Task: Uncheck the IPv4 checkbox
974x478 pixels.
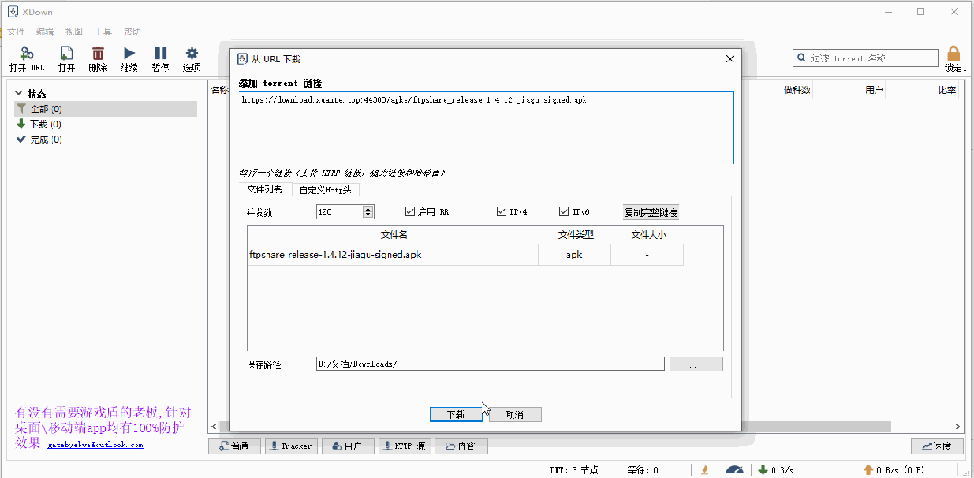Action: 501,212
